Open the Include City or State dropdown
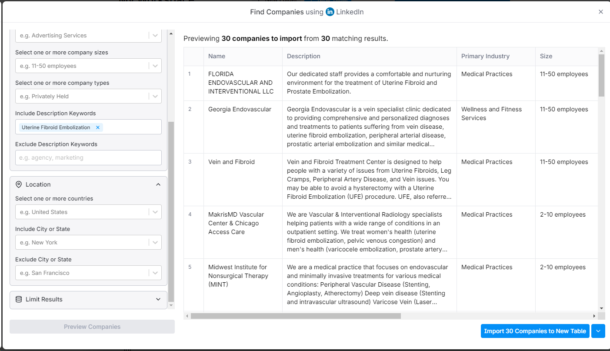 point(155,243)
